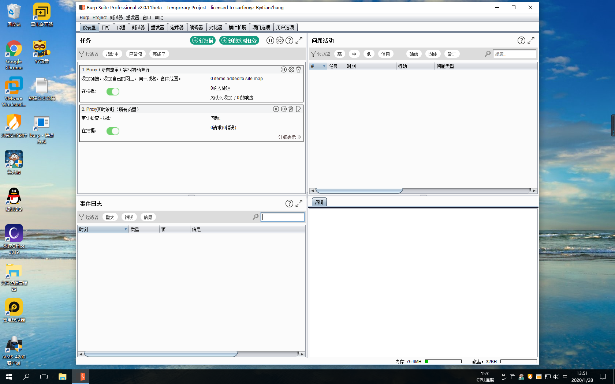
Task: Sort event log by 时刻 column
Action: [x=103, y=229]
